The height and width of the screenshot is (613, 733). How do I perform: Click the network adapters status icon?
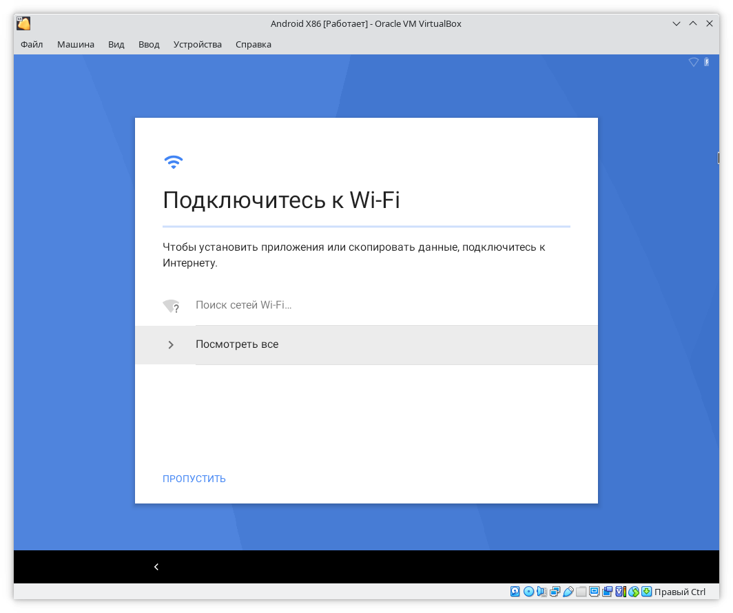tap(555, 592)
